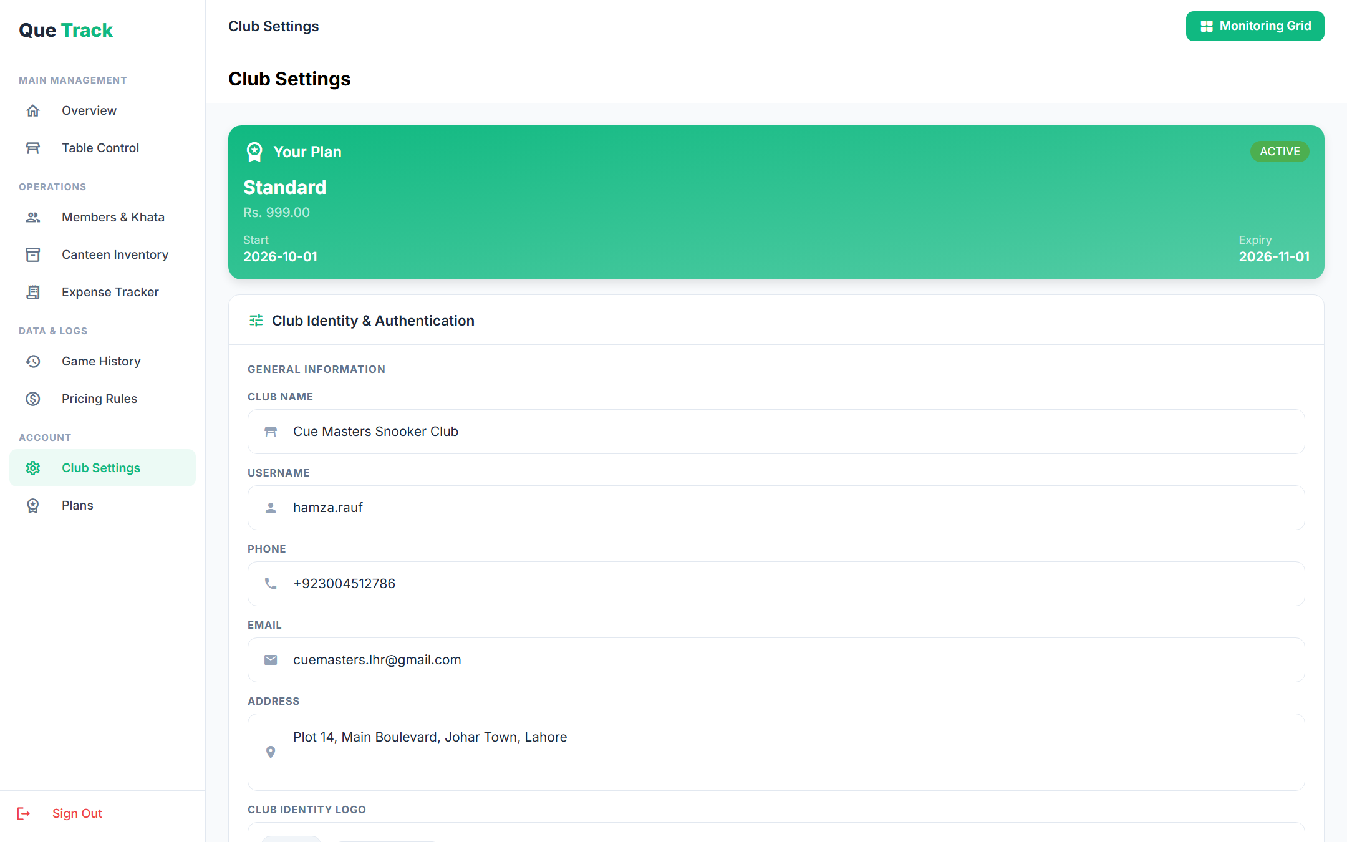View Game History logs
Screen dimensions: 1347x842
(102, 361)
